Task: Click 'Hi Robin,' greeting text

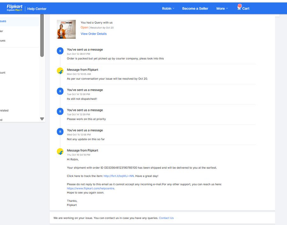Action: [73, 159]
